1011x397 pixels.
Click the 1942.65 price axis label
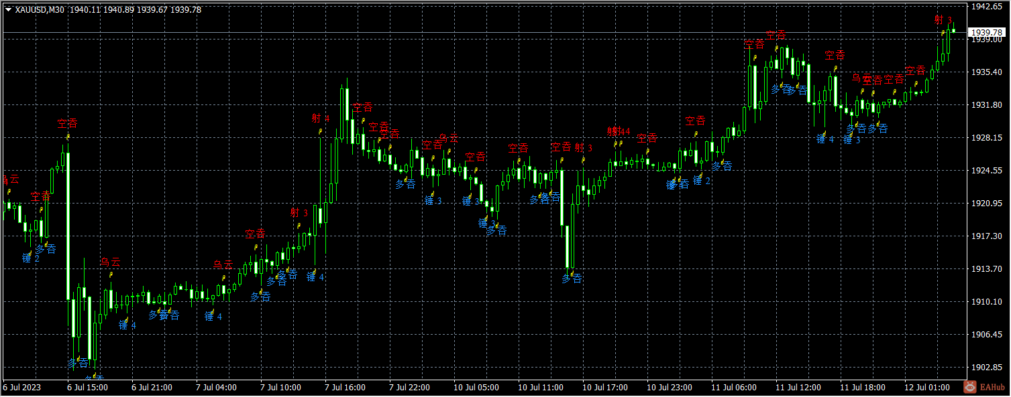click(x=987, y=7)
